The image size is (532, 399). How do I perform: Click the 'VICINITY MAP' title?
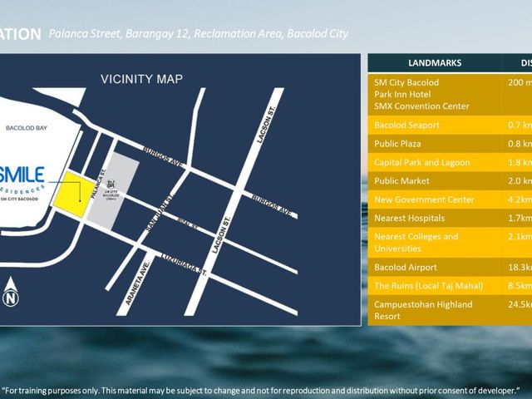(x=142, y=79)
